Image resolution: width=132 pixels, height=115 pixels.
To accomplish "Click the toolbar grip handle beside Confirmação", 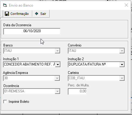I will pos(2,14).
